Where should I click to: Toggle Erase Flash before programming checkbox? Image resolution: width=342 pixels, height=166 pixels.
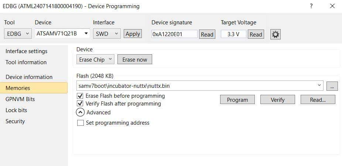[x=81, y=96]
